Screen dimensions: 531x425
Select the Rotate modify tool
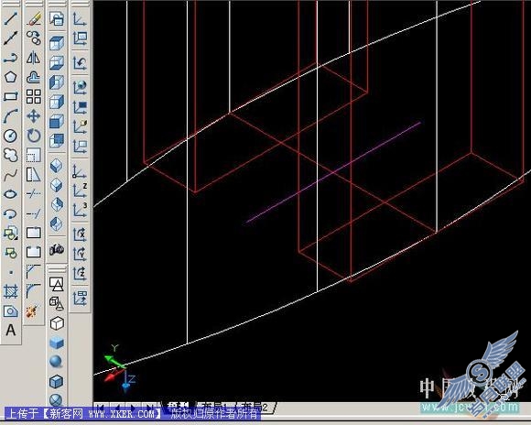(34, 136)
